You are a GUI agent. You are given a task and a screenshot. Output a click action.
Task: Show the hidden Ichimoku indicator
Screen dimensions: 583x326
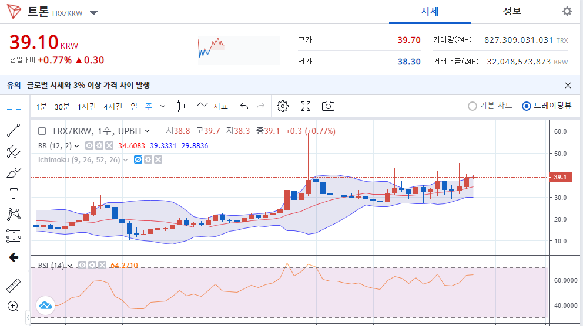pos(138,160)
